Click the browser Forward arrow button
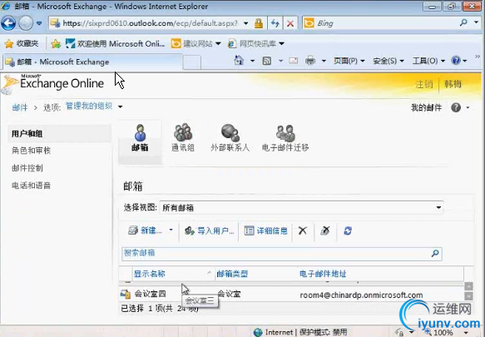The height and width of the screenshot is (337, 485). [x=26, y=23]
